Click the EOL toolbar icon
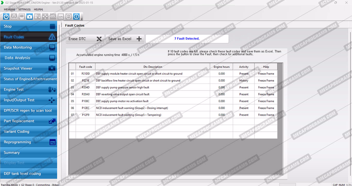The image size is (352, 186). click(53, 16)
